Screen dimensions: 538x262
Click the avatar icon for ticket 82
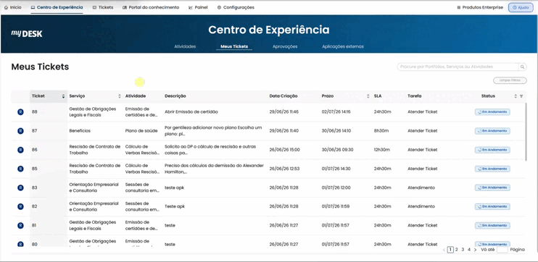tap(20, 206)
